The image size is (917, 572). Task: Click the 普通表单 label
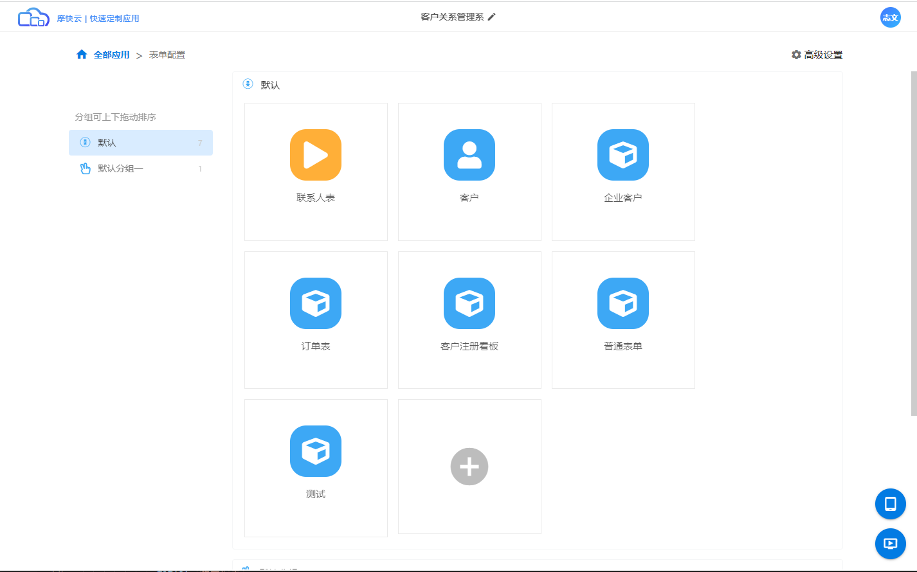tap(623, 346)
